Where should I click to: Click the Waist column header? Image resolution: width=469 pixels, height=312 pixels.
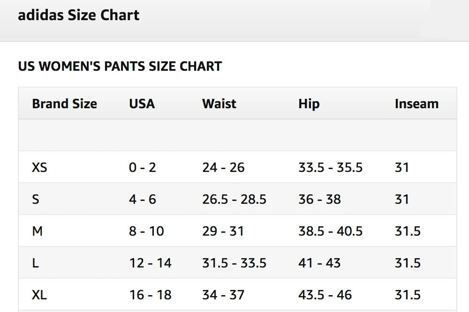click(219, 104)
